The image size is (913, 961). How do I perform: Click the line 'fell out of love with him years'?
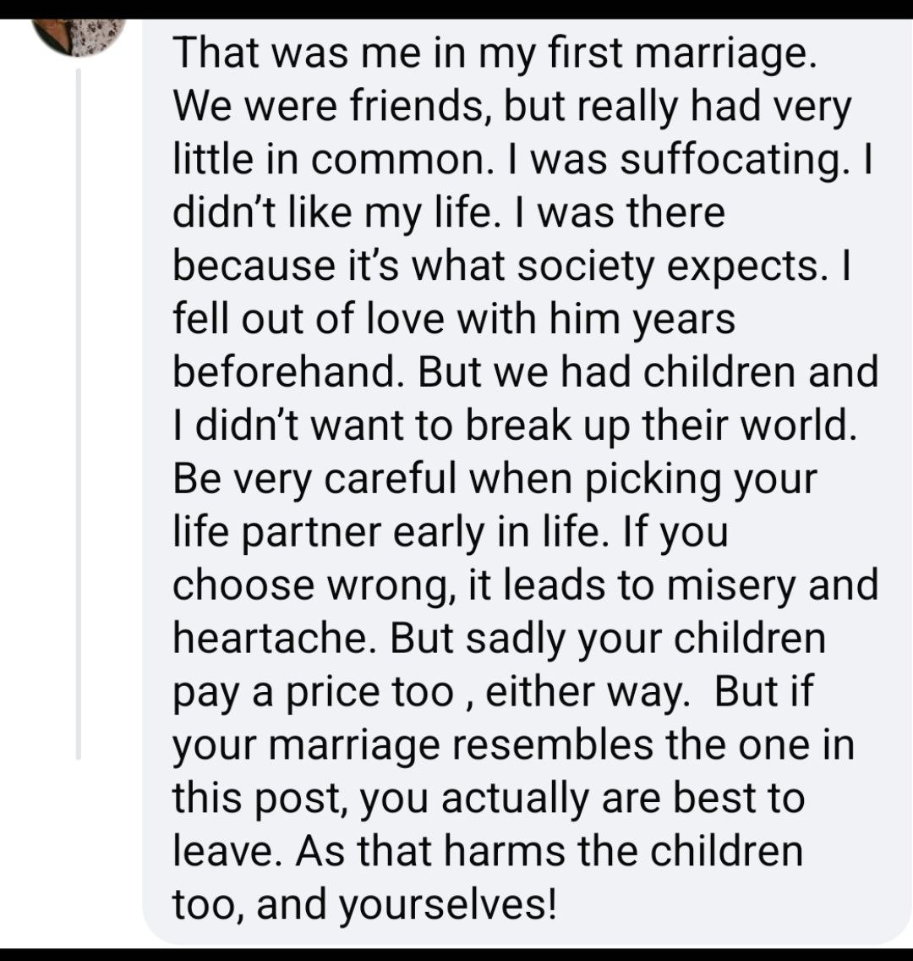pos(454,319)
